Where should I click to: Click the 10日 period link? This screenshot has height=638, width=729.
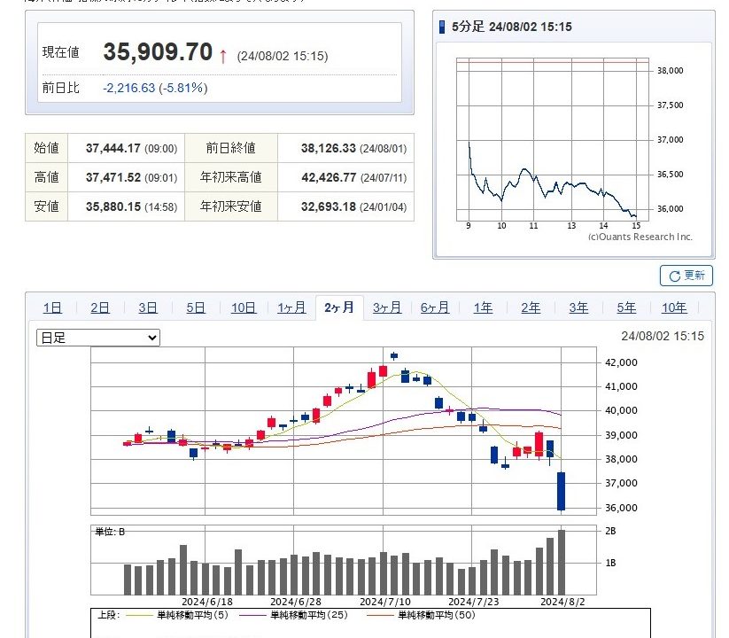[x=244, y=307]
